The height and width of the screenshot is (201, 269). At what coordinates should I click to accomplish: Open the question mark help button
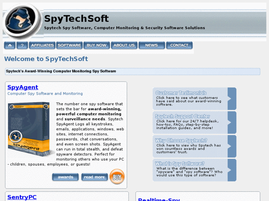click(22, 45)
